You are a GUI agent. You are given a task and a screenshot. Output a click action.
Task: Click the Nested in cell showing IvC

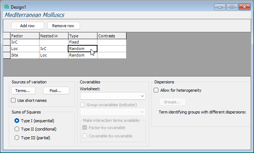pos(54,49)
